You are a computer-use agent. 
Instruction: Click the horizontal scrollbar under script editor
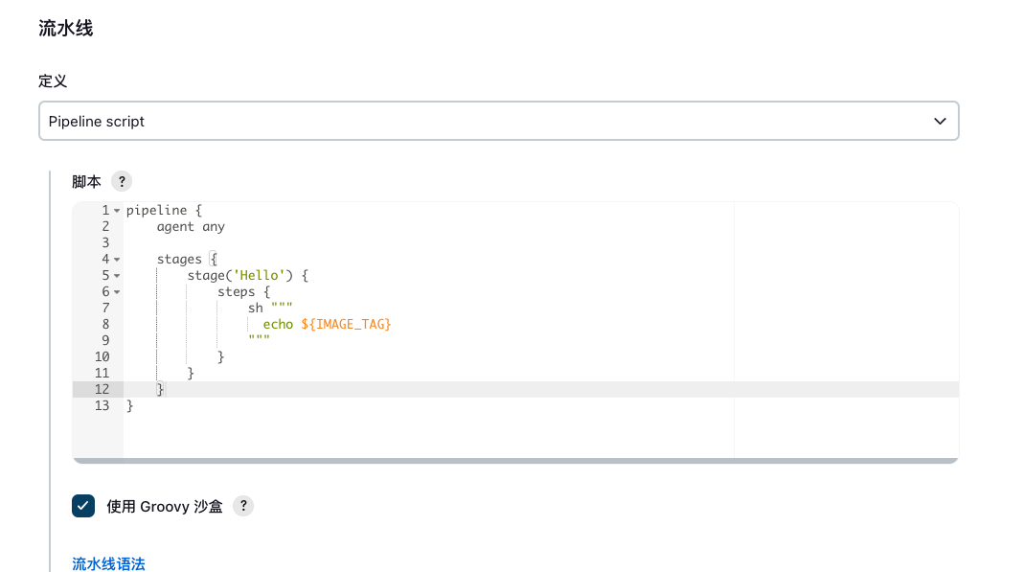pos(515,461)
